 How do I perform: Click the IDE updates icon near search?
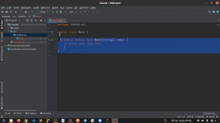coord(214,12)
